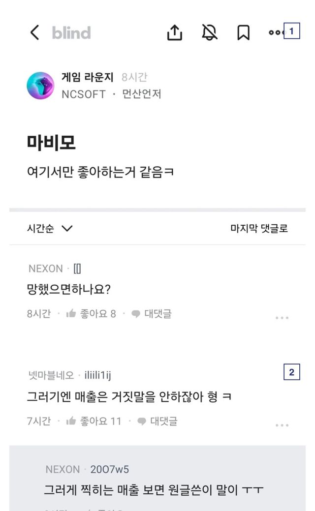This screenshot has height=511, width=315.
Task: Tap the 게임 라운지 channel avatar
Action: (x=40, y=86)
